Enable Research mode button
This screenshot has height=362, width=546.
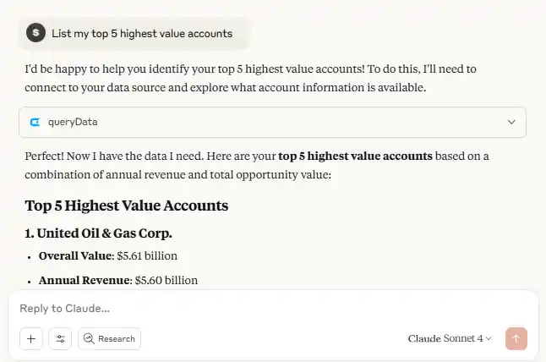tap(109, 338)
